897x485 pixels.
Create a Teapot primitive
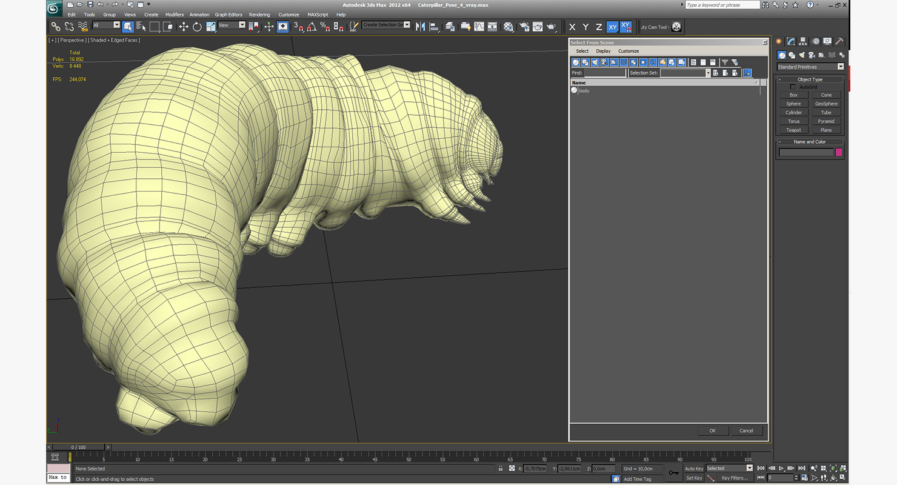794,130
